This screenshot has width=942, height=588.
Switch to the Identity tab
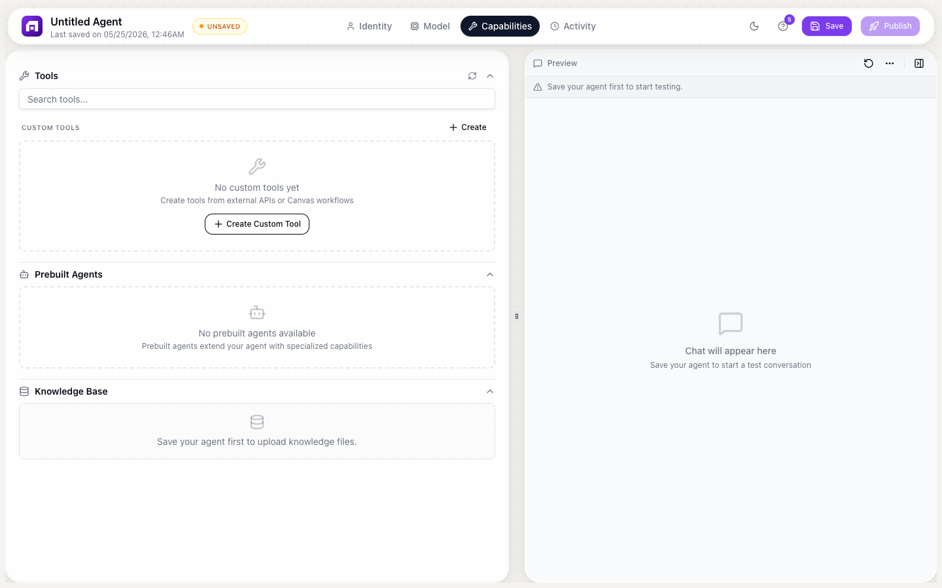click(369, 26)
